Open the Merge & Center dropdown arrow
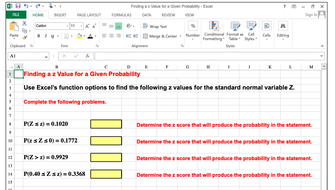The height and width of the screenshot is (190, 335). pos(180,36)
